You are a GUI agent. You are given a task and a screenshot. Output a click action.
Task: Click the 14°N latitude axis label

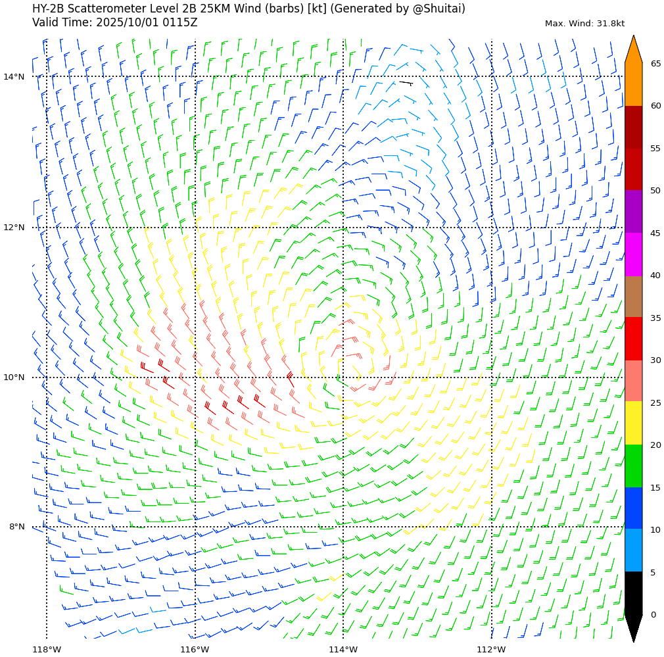point(14,77)
